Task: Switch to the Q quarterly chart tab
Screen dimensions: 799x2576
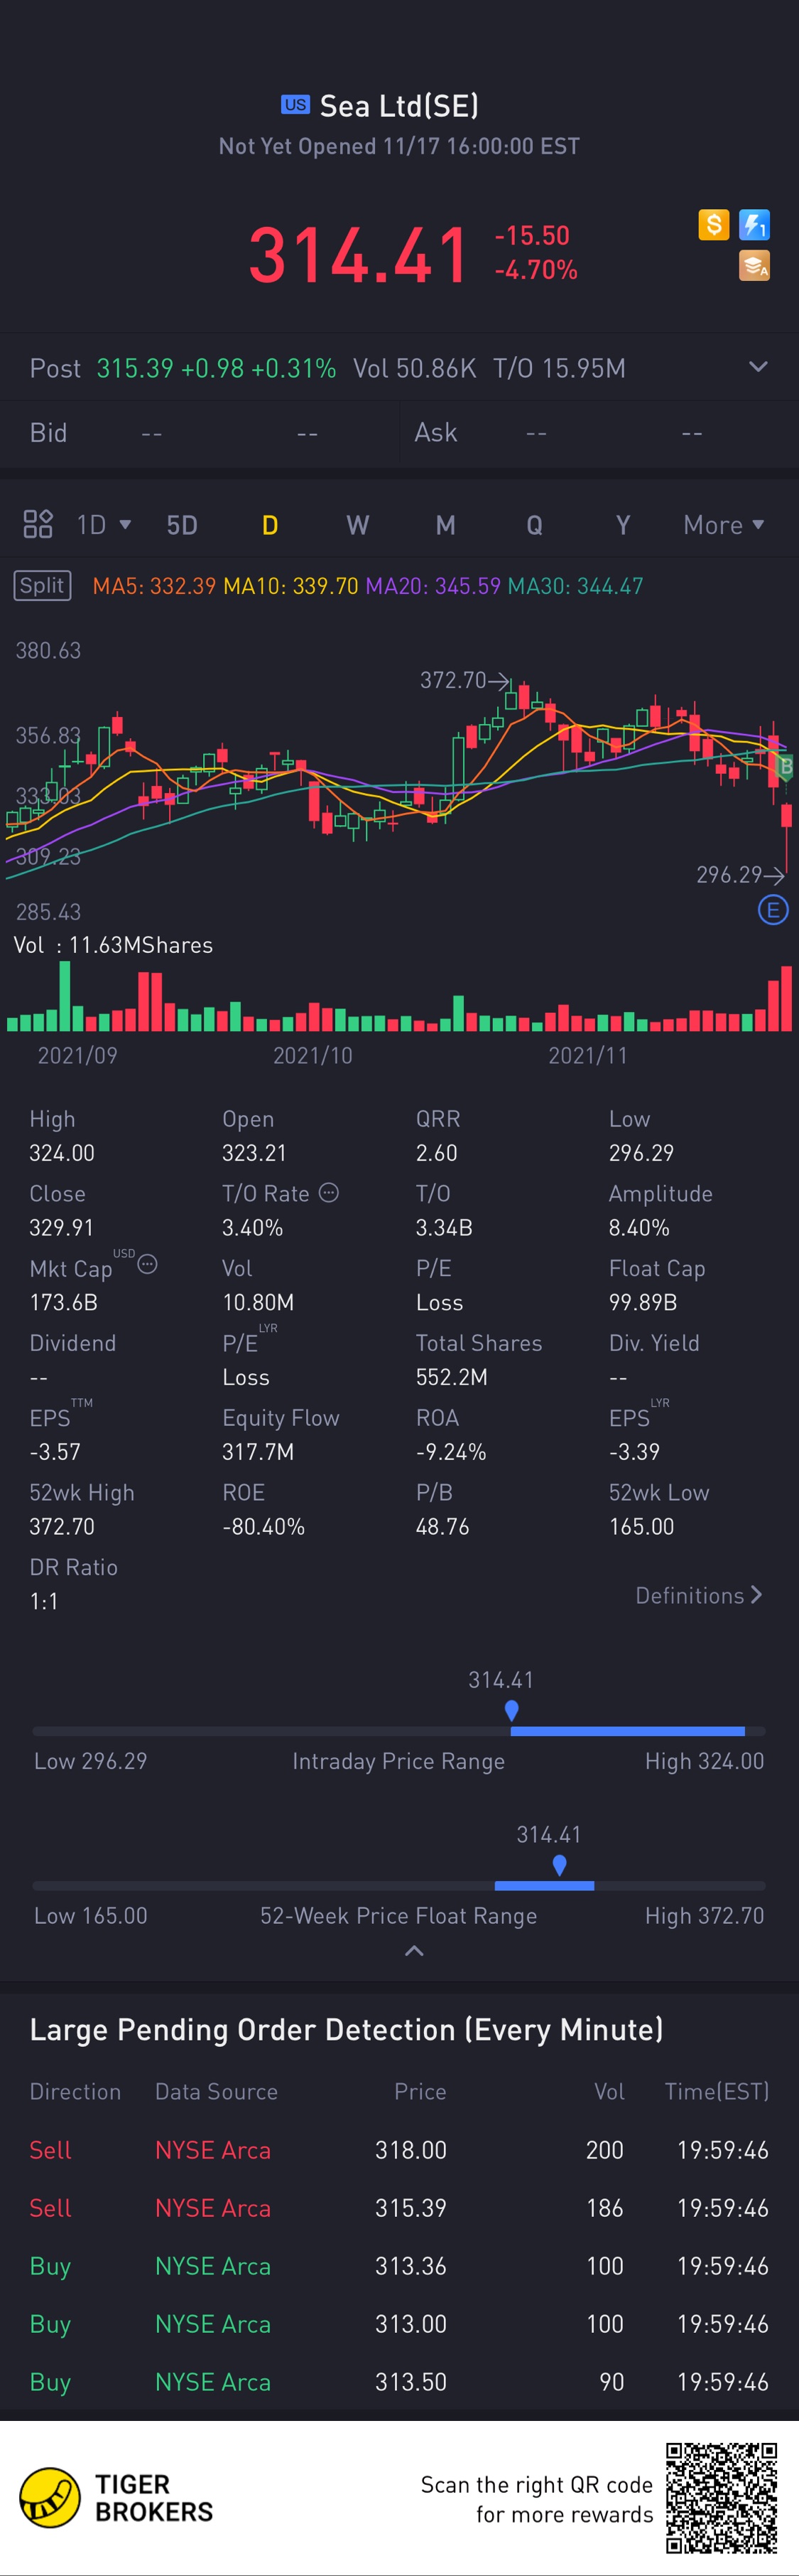Action: click(534, 525)
